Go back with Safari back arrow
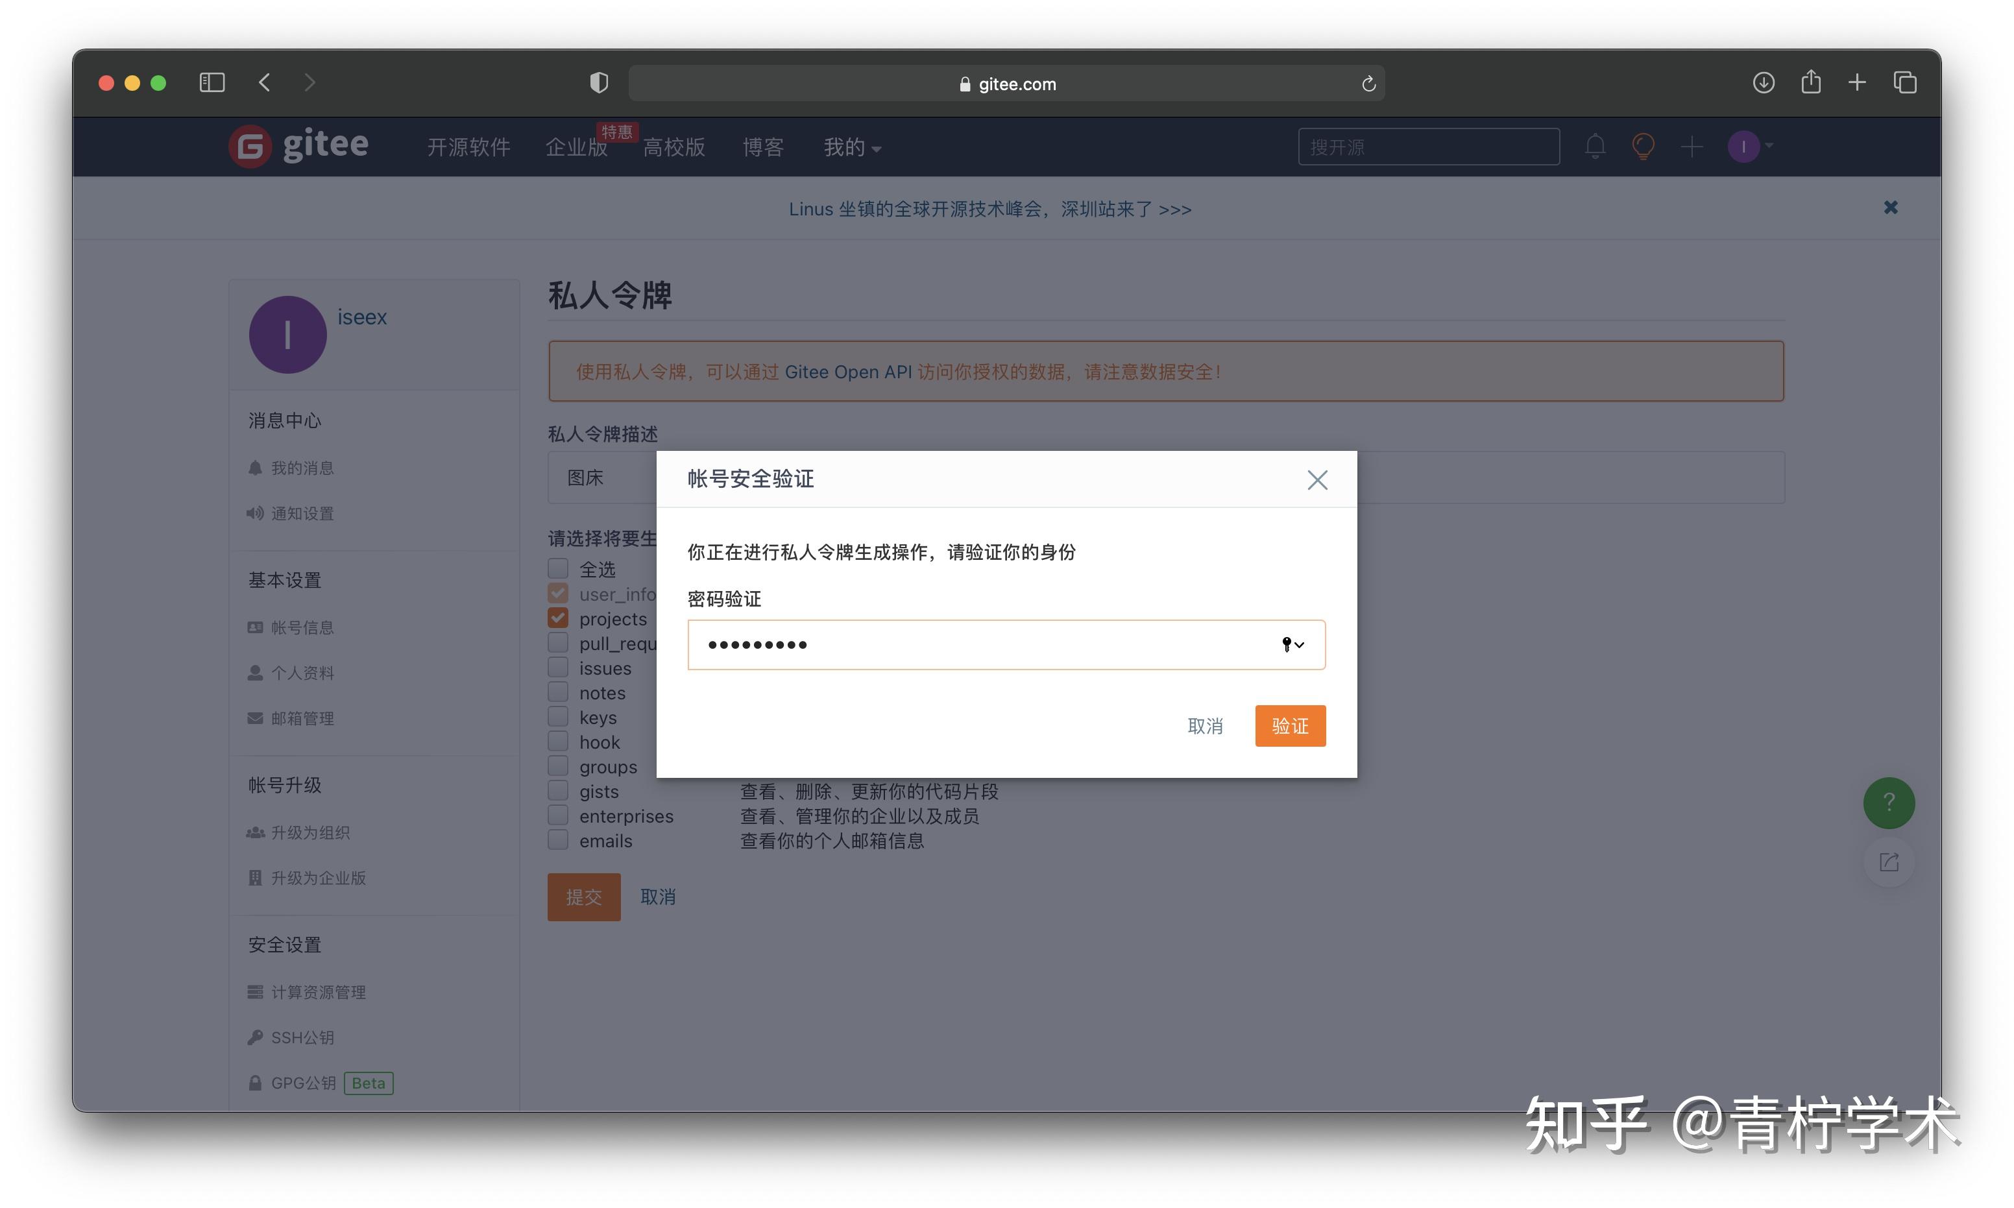This screenshot has height=1208, width=2014. pyautogui.click(x=265, y=83)
